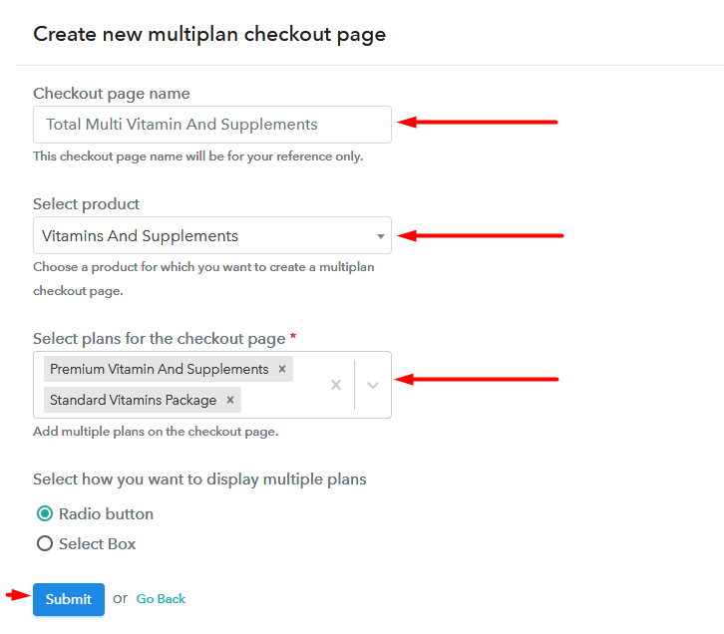
Task: Expand the plans list chevron
Action: 373,385
